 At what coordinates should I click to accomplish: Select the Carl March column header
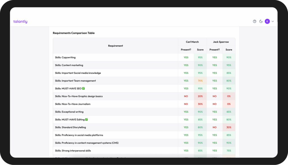click(192, 42)
